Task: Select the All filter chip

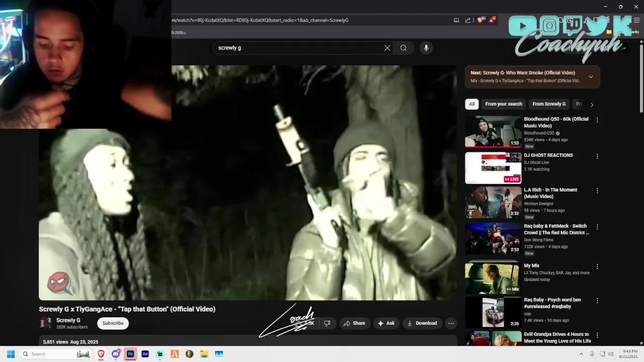Action: pyautogui.click(x=472, y=104)
